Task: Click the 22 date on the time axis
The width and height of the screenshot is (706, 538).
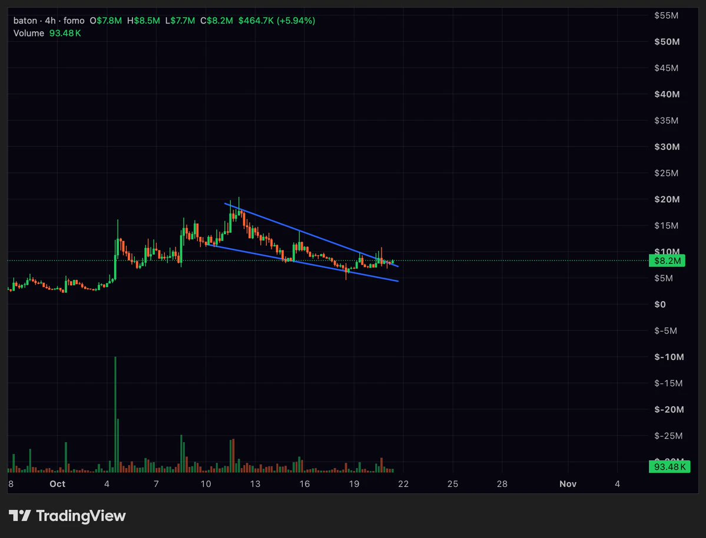Action: (403, 484)
